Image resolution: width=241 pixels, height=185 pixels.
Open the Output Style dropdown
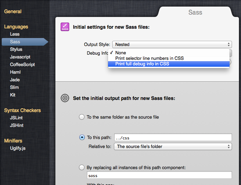point(172,44)
